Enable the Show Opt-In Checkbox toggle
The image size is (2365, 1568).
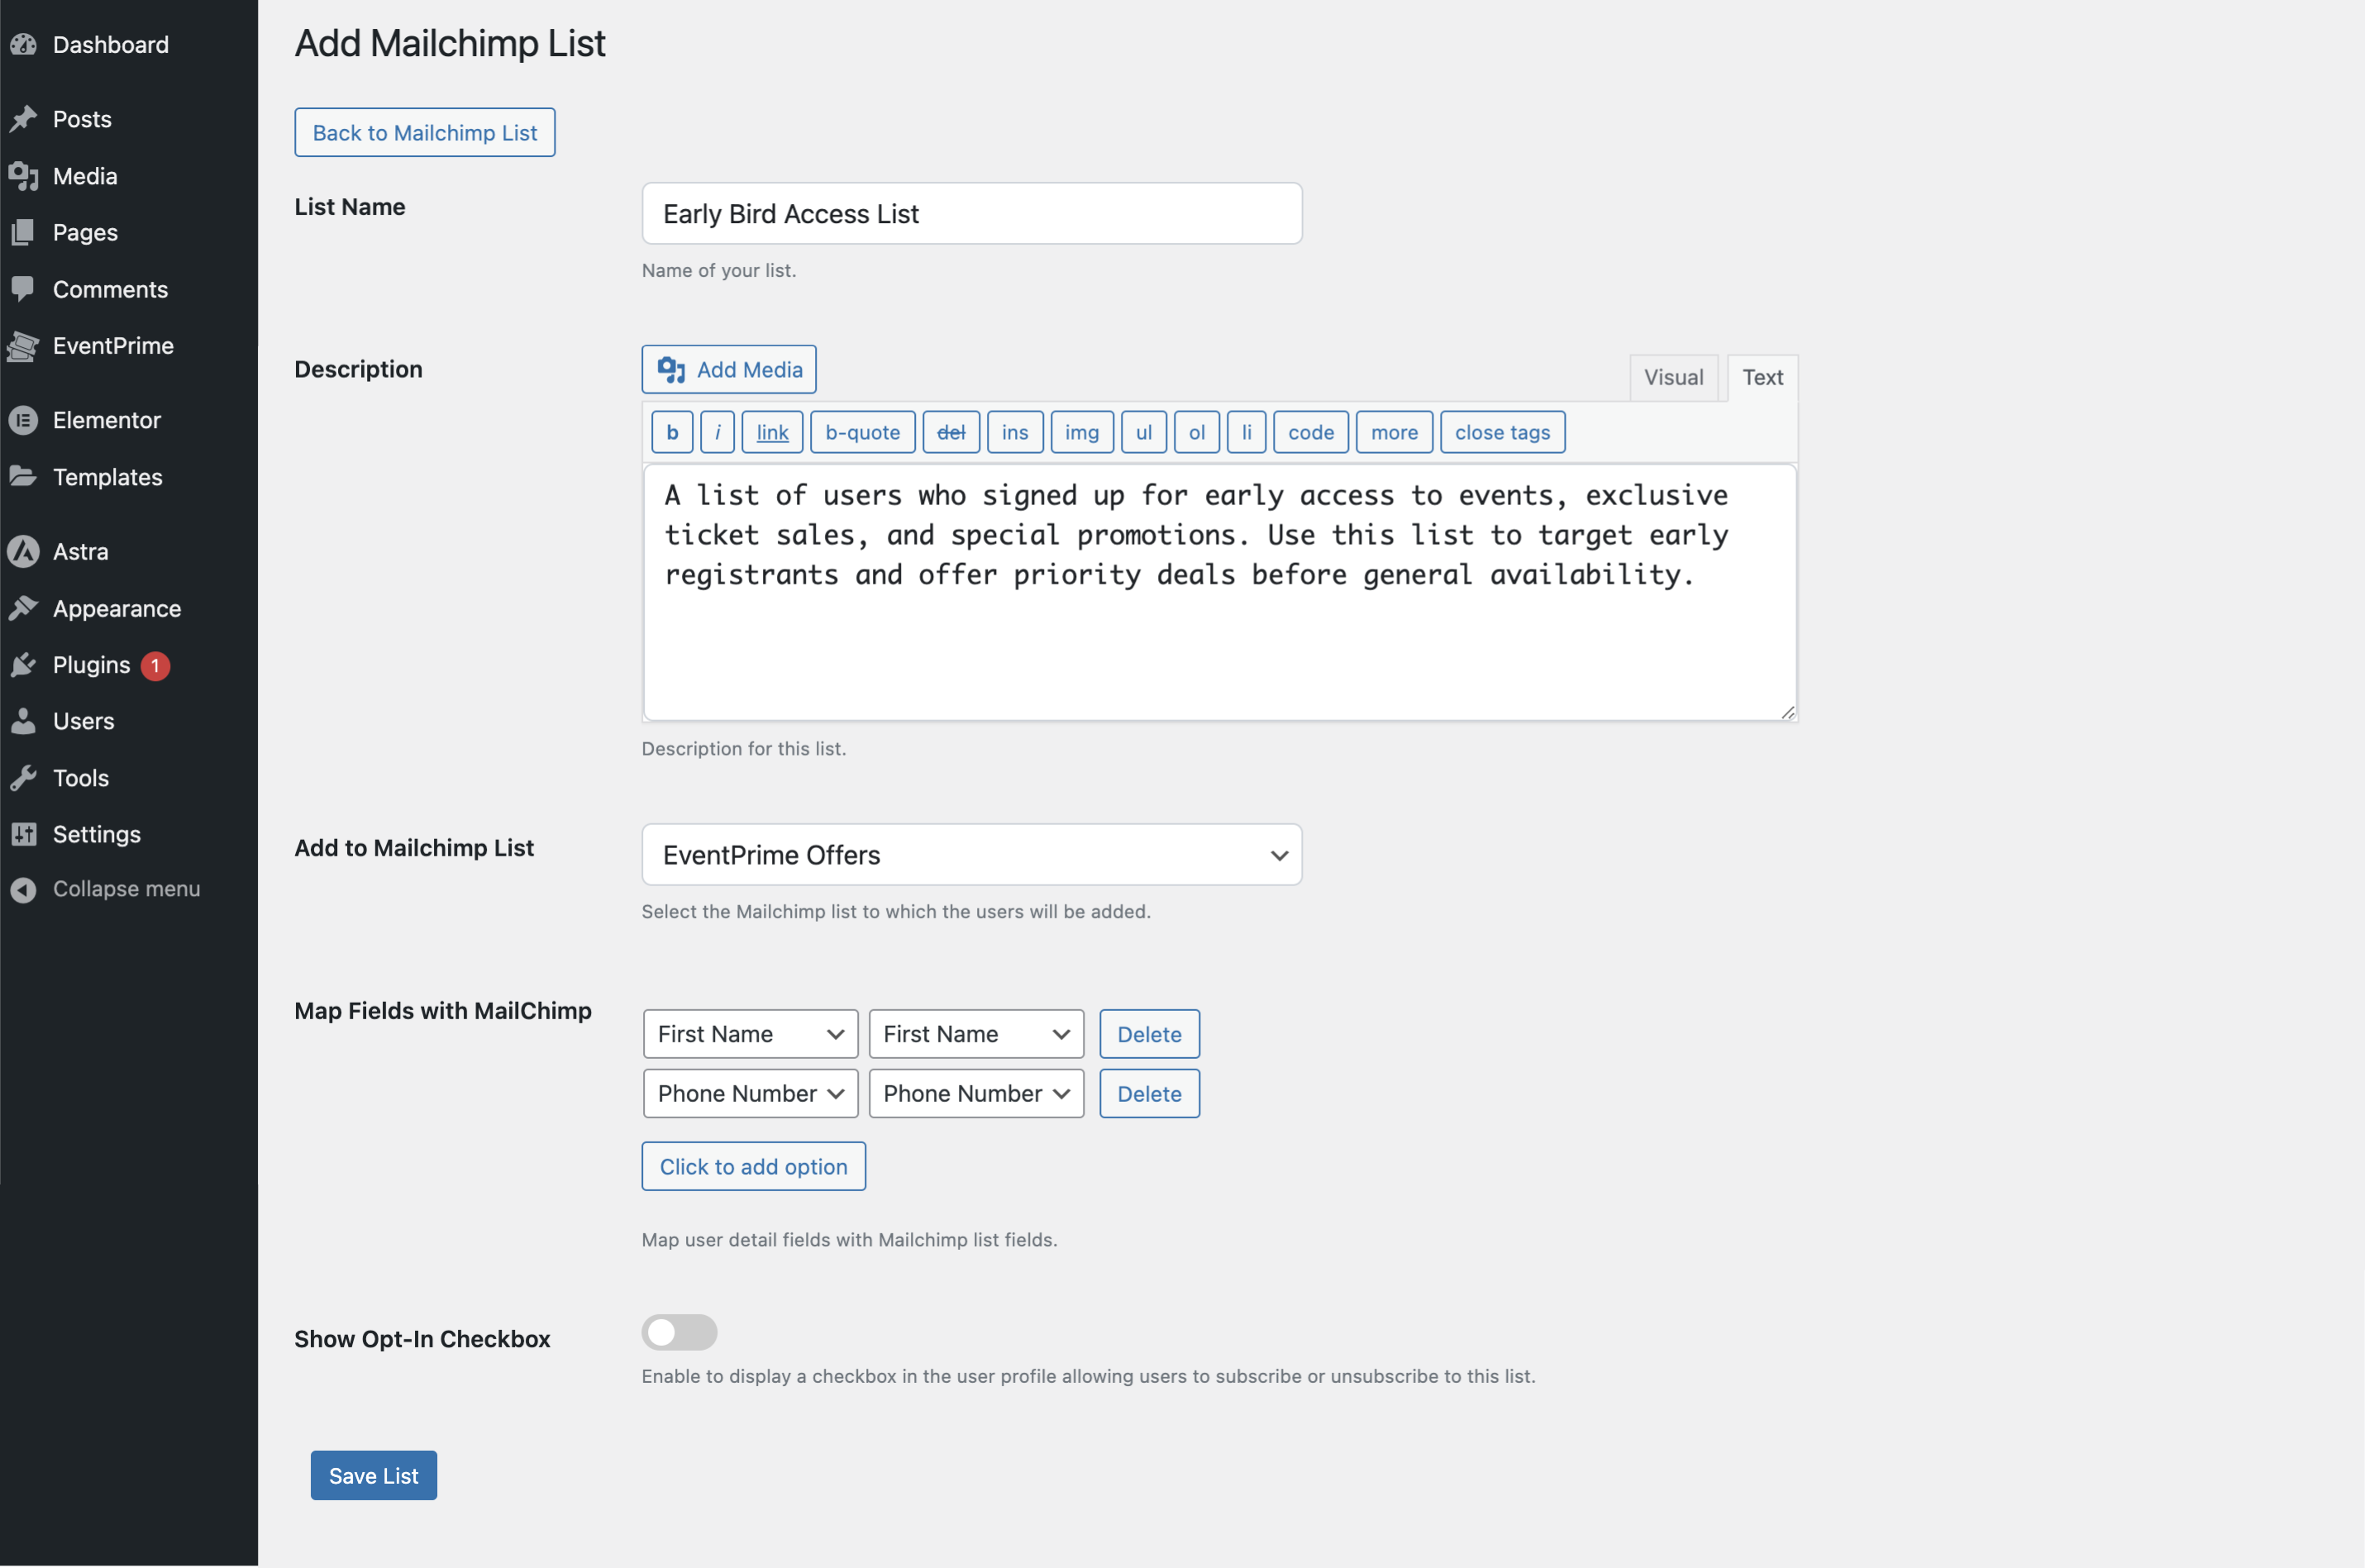click(x=679, y=1332)
